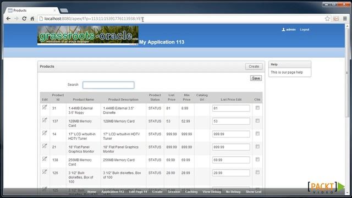
Task: Open a new tab with the tab button
Action: pos(64,10)
